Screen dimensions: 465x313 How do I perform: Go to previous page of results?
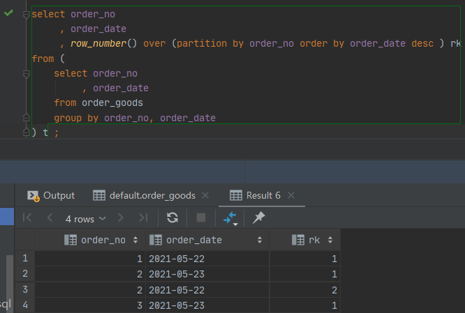[50, 218]
